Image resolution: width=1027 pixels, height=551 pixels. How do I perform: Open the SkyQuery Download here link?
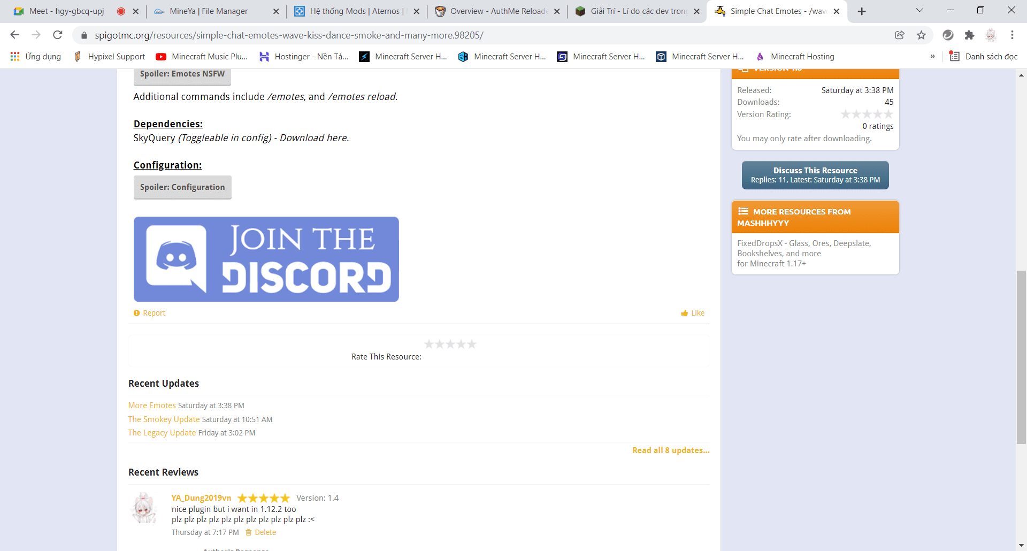click(x=314, y=138)
